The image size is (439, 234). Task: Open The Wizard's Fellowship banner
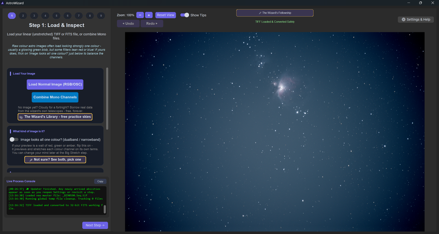pos(274,13)
